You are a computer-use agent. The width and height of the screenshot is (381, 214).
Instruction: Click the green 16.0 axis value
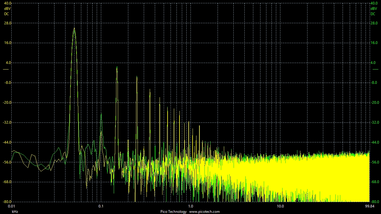374,43
